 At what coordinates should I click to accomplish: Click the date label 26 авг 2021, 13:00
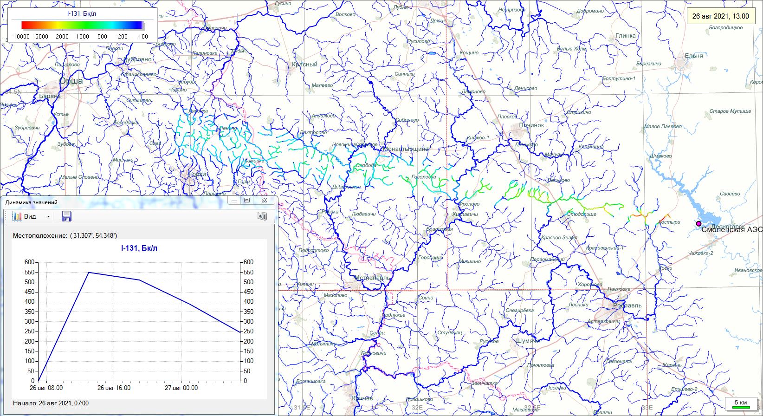tap(720, 16)
